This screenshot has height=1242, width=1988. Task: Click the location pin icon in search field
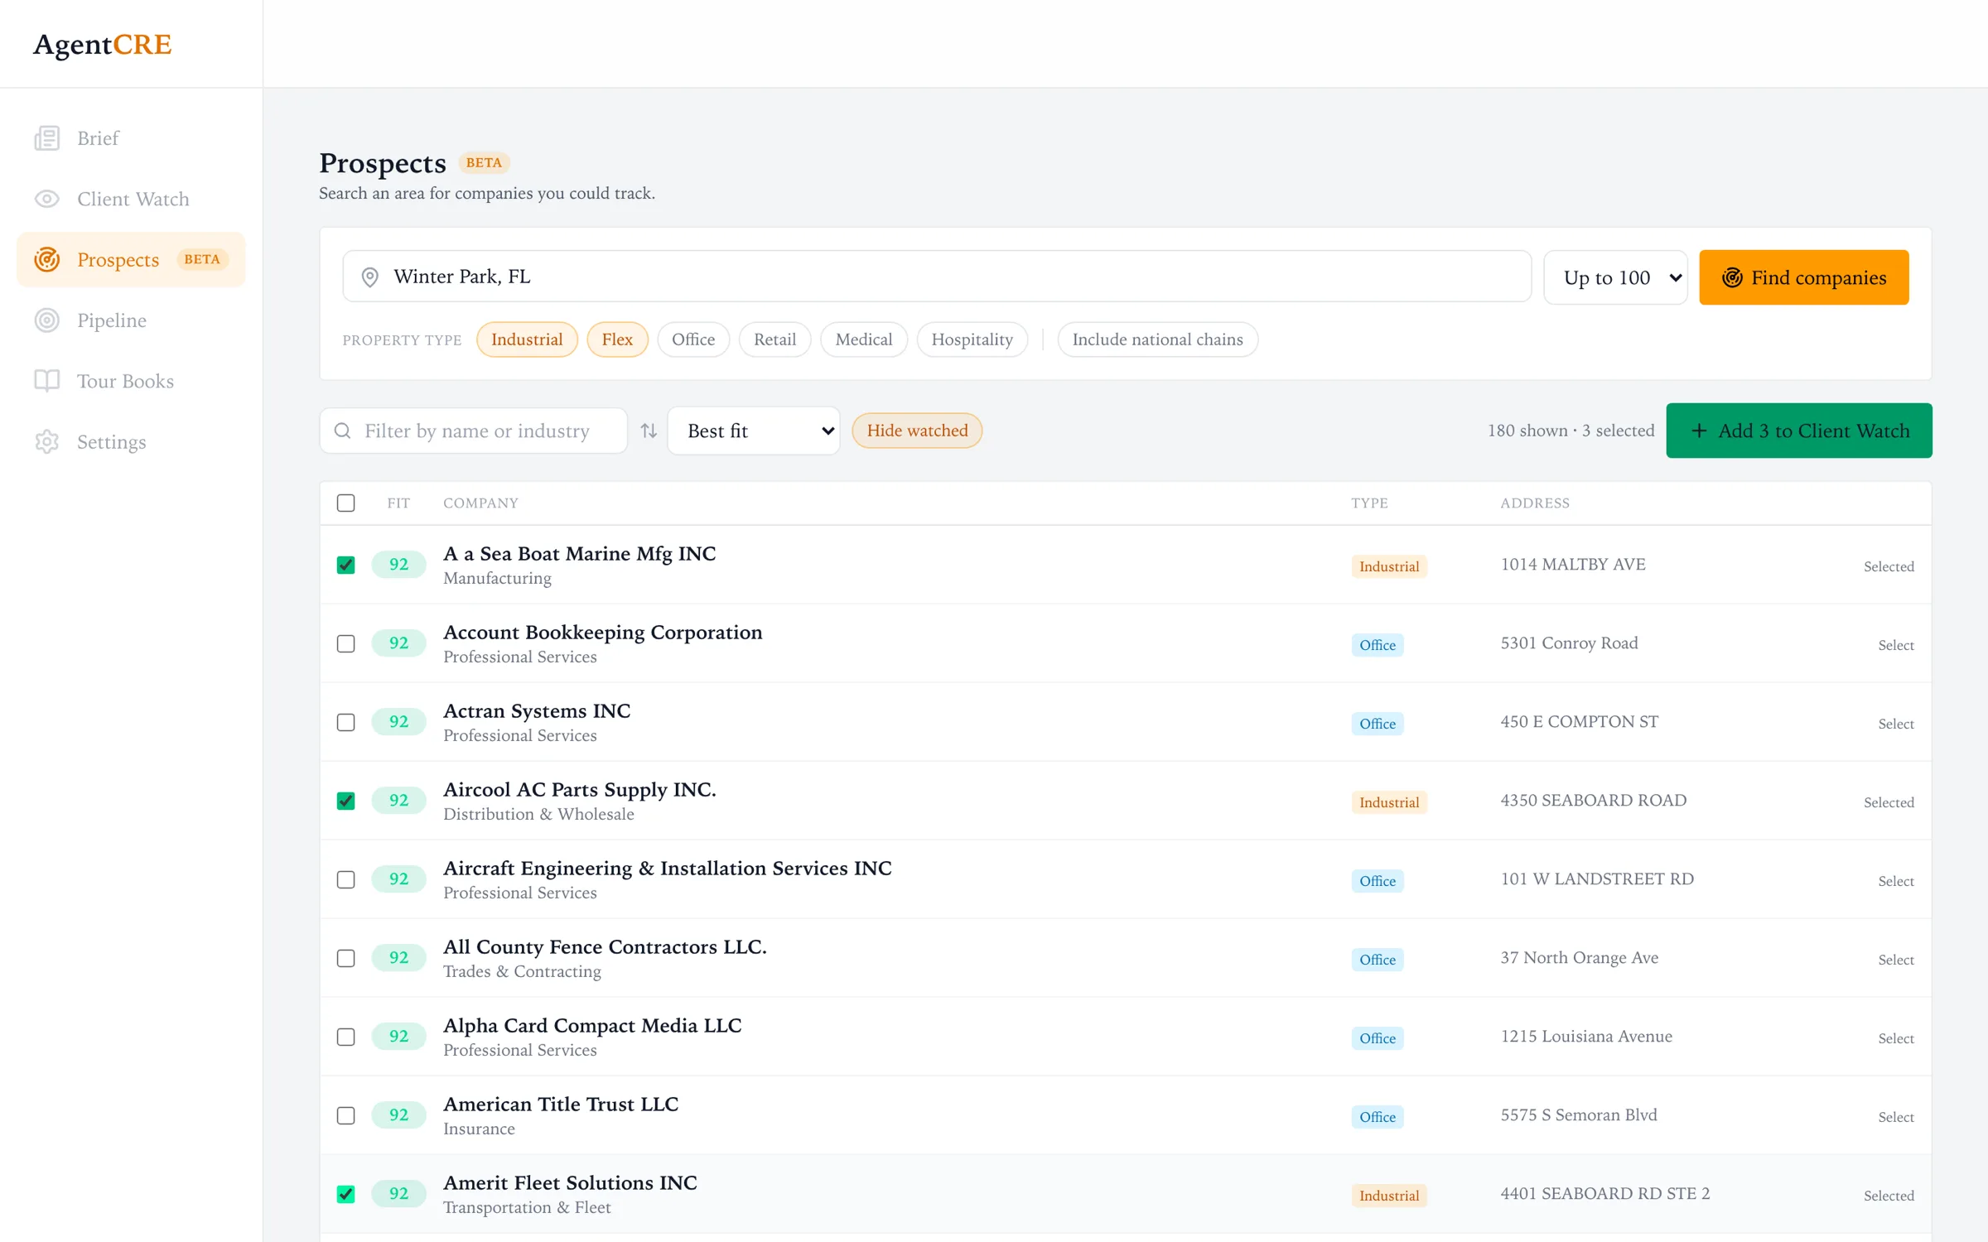coord(370,277)
